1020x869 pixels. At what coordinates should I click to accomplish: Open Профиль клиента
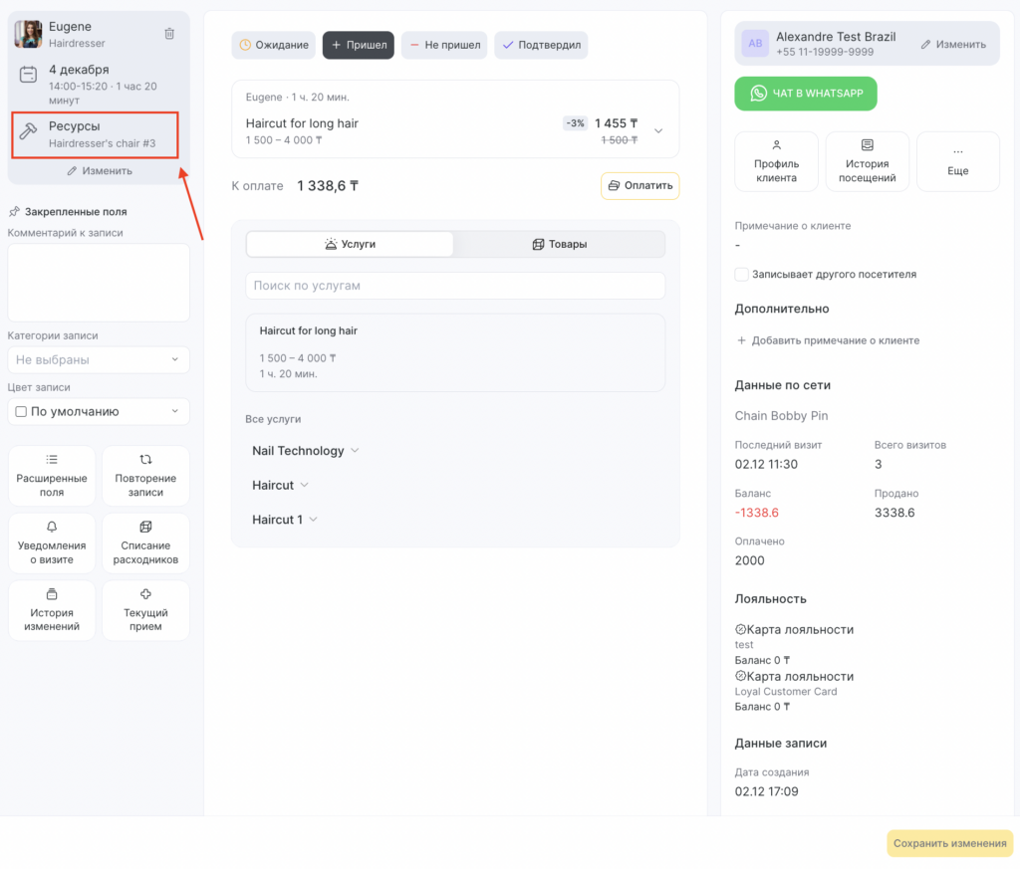[x=776, y=161]
